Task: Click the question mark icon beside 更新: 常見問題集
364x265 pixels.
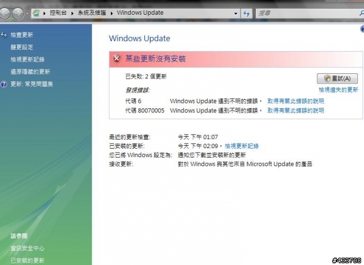Action: pos(4,84)
